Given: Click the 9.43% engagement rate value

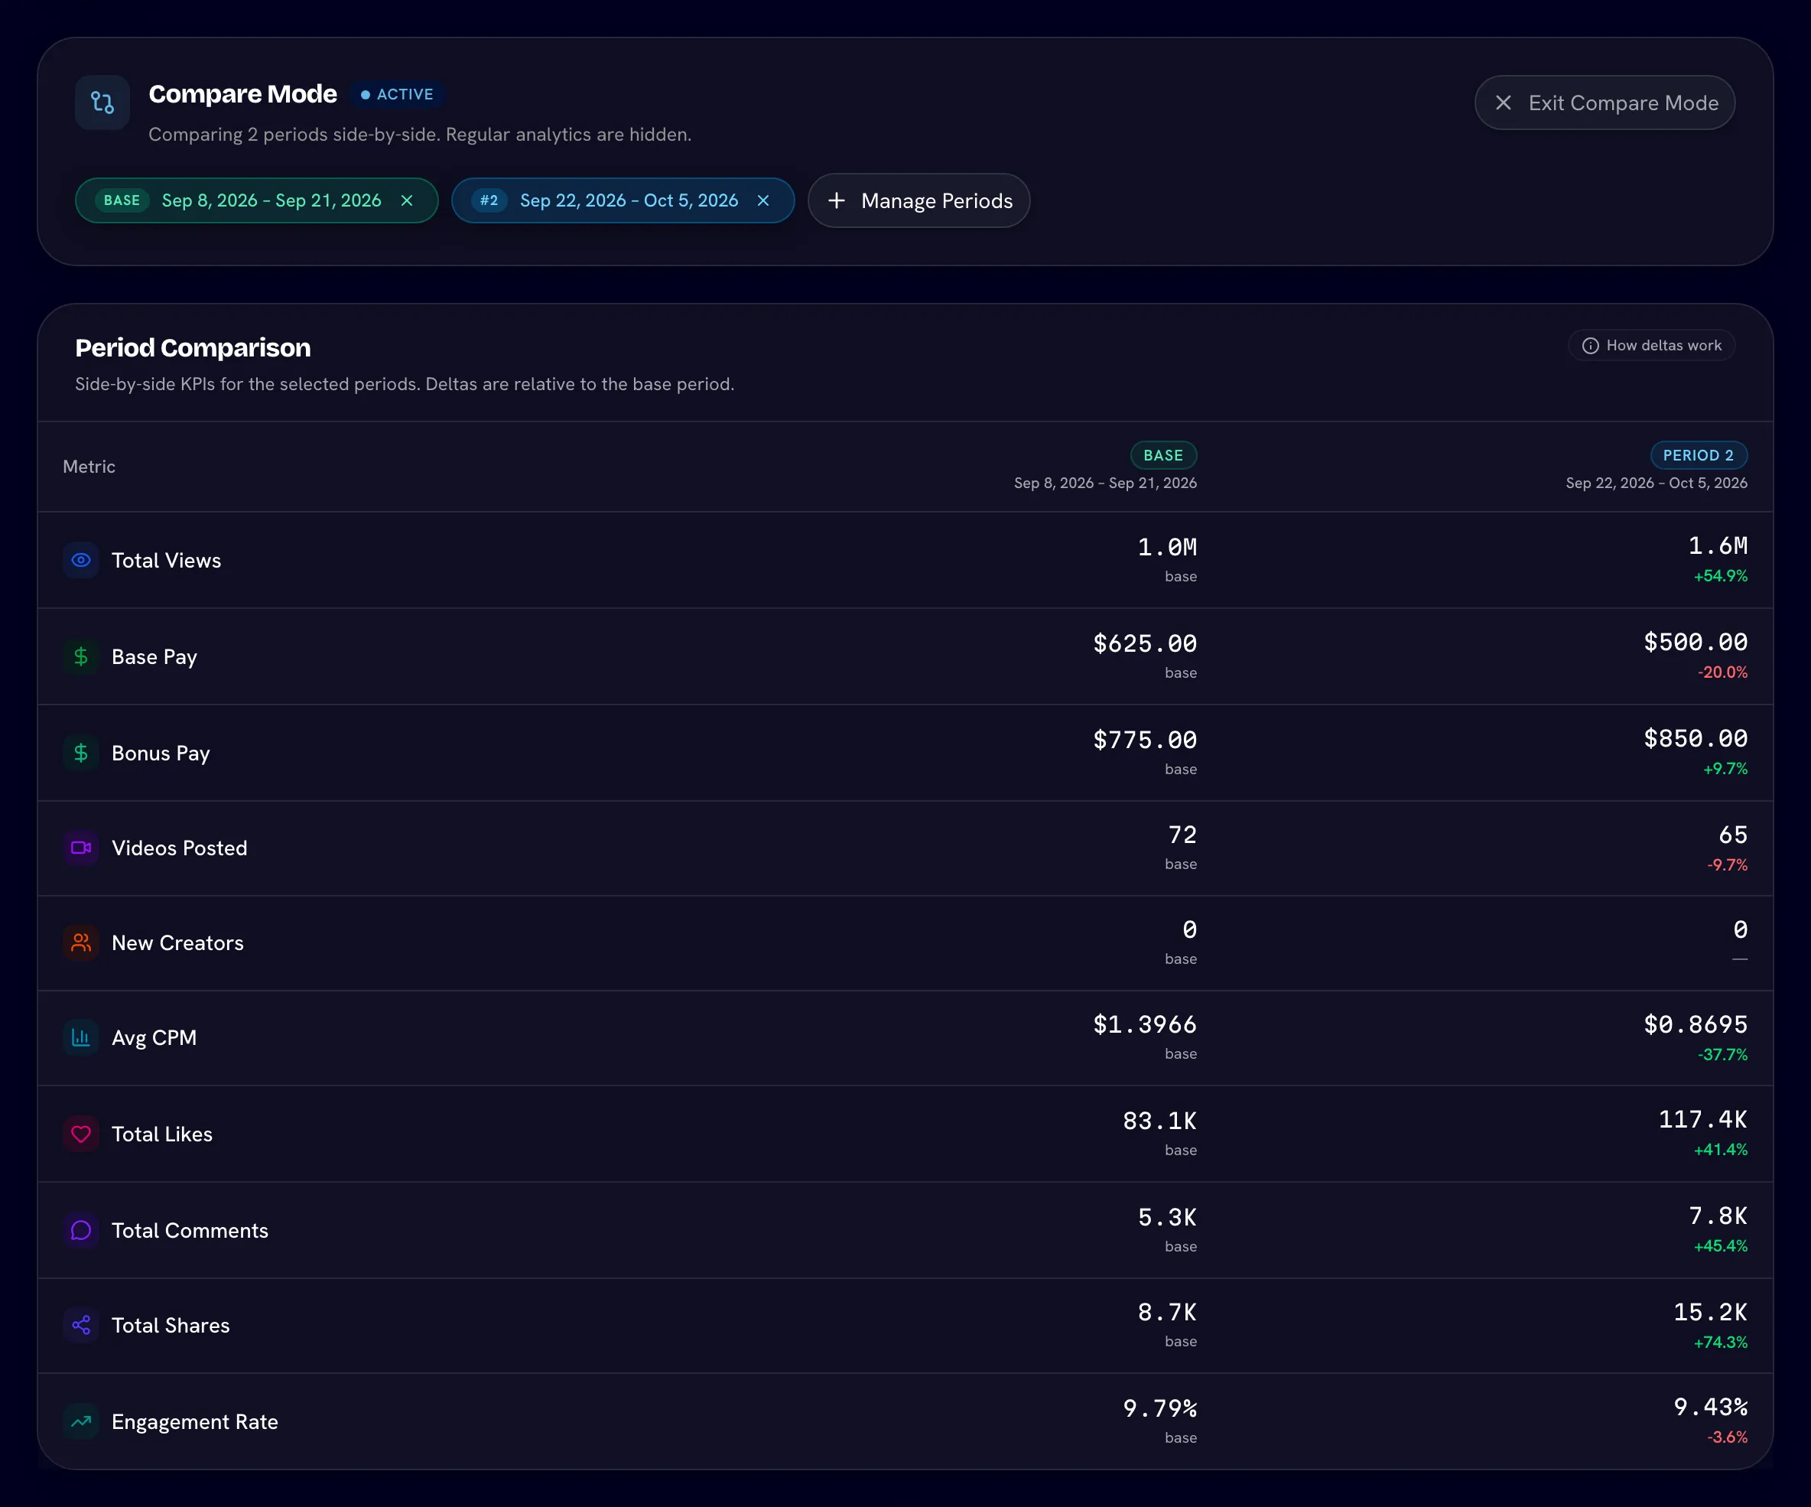Looking at the screenshot, I should pos(1710,1408).
